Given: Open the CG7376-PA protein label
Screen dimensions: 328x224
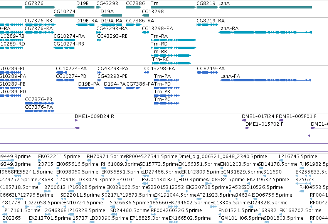Looking at the screenshot, I should click(x=39, y=107).
